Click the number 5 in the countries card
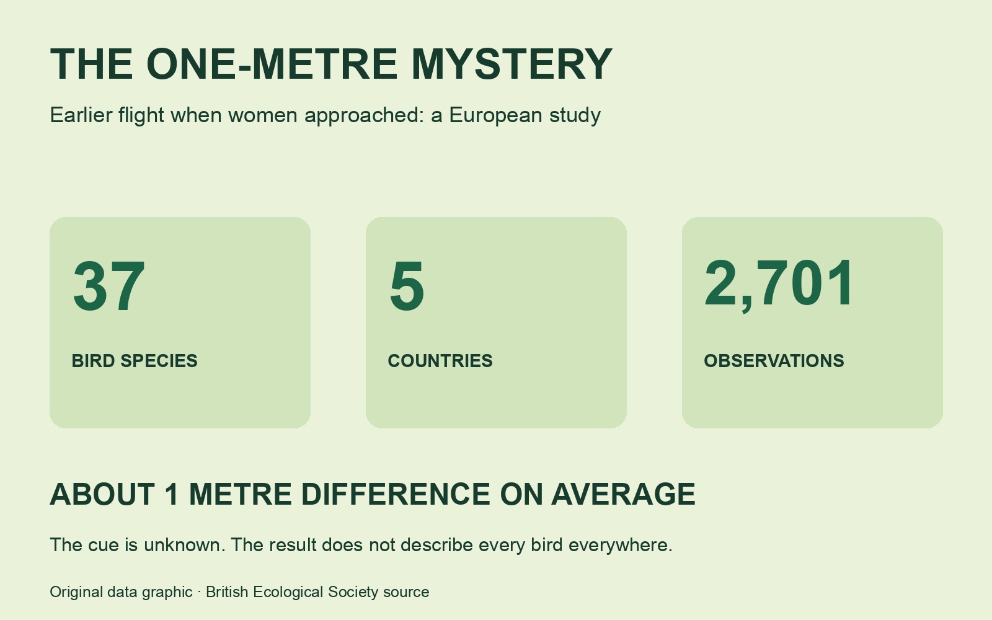Image resolution: width=992 pixels, height=620 pixels. pos(407,286)
